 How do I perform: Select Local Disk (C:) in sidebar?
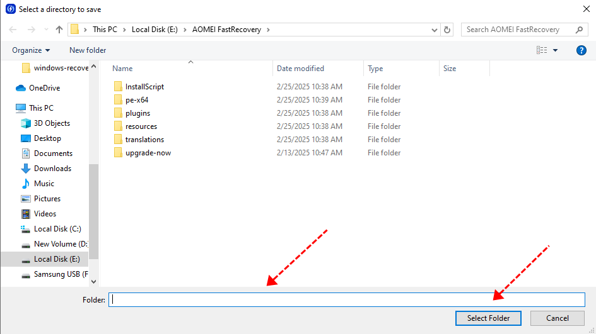51,229
